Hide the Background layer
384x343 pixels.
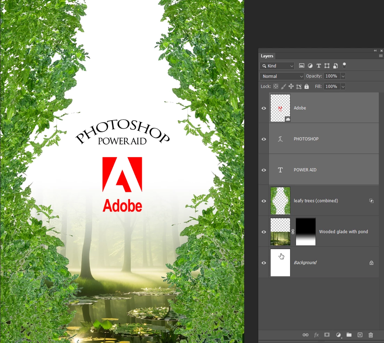coord(264,263)
